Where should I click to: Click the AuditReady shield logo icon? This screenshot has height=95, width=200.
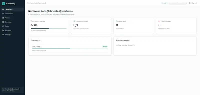[3, 4]
